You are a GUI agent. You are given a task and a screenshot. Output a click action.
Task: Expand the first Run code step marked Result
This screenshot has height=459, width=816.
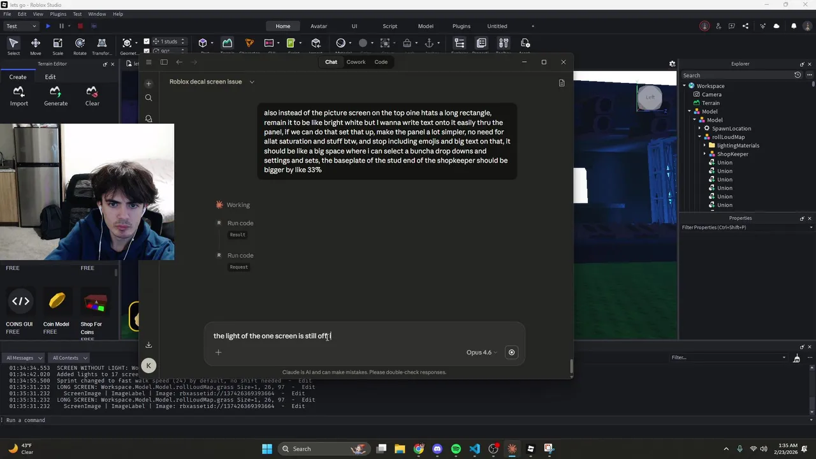pyautogui.click(x=240, y=223)
